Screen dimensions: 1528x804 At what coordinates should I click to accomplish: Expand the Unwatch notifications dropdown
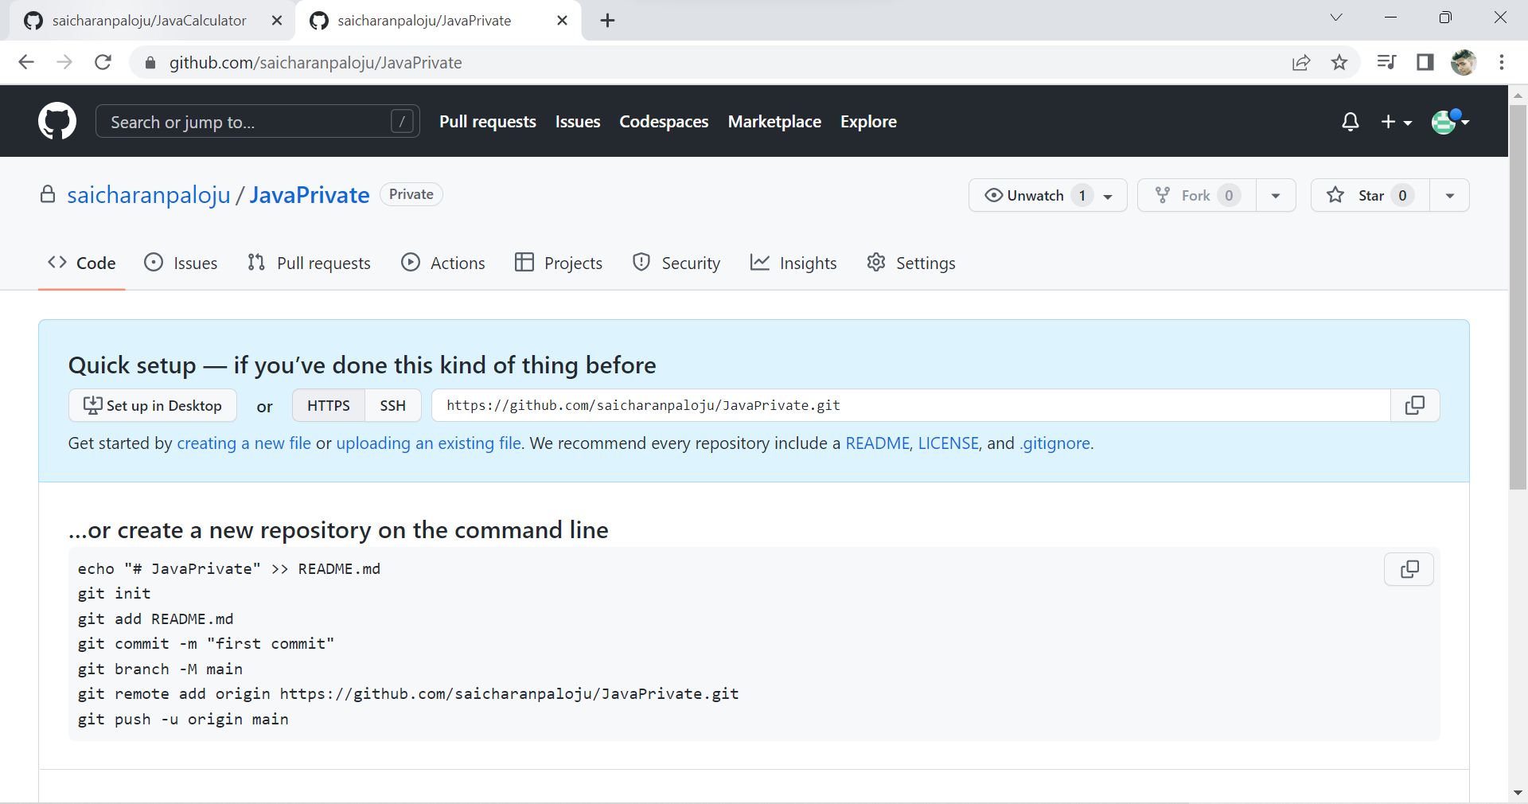1108,196
